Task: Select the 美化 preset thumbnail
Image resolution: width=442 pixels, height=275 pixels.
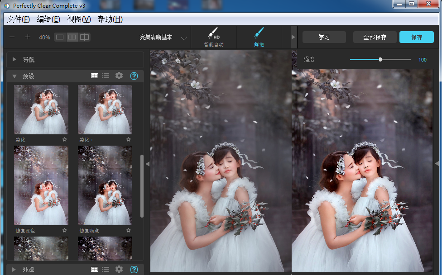Action: tap(41, 109)
